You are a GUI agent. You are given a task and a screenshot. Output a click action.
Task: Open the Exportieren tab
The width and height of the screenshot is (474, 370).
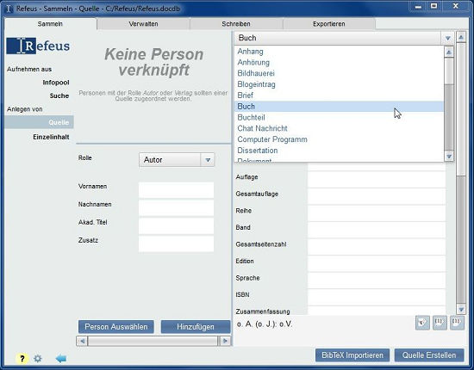point(329,24)
